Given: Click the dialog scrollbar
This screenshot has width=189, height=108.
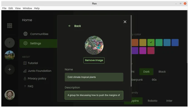Looking at the screenshot, I should point(131,51).
